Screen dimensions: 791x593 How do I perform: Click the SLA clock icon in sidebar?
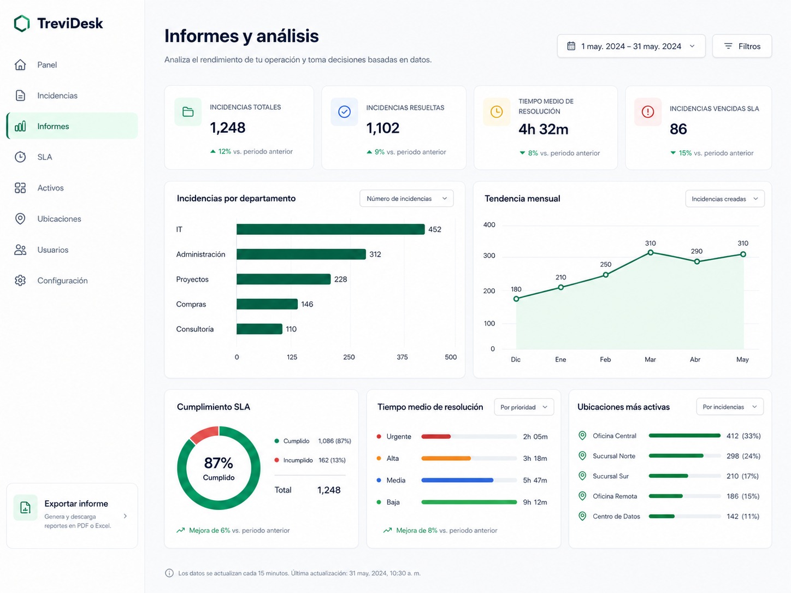(20, 157)
